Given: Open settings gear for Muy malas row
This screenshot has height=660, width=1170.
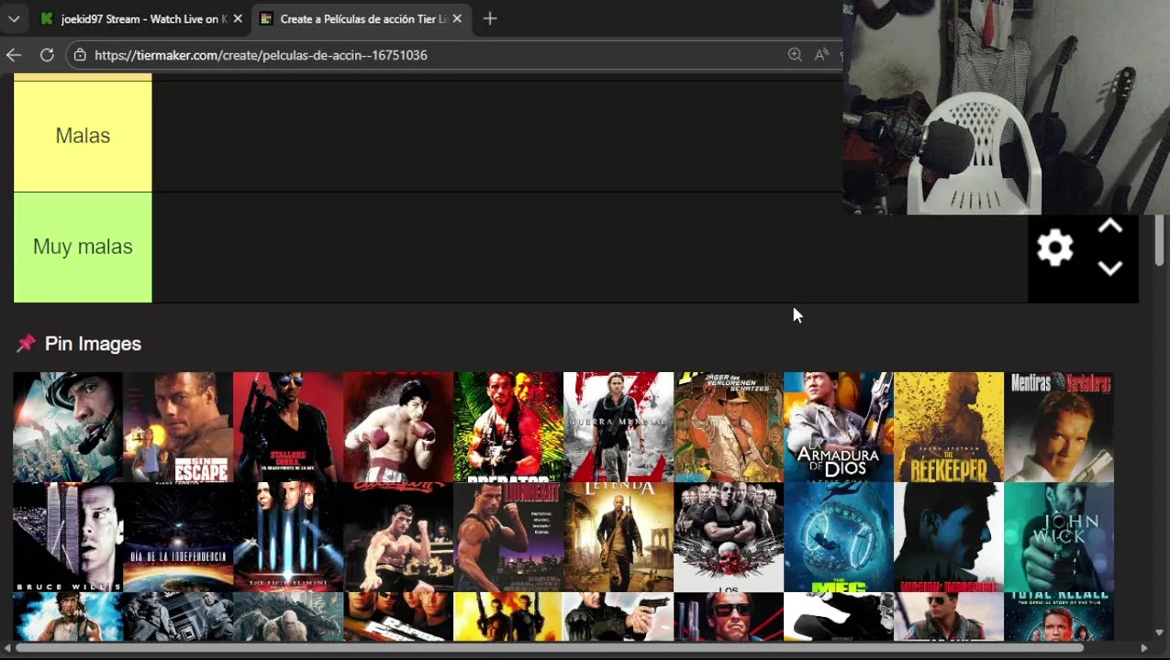Looking at the screenshot, I should coord(1055,247).
